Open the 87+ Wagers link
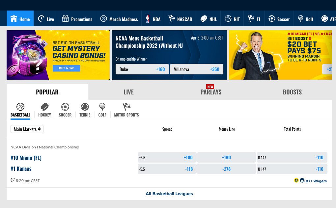The image size is (336, 208). [x=316, y=181]
